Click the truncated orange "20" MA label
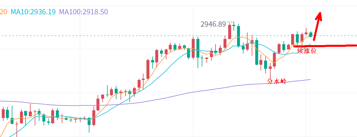This screenshot has height=137, width=357. click(4, 12)
